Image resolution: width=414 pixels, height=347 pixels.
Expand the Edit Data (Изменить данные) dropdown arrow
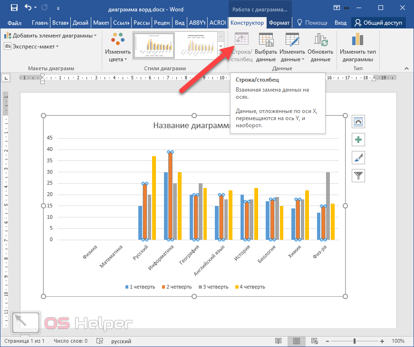303,60
